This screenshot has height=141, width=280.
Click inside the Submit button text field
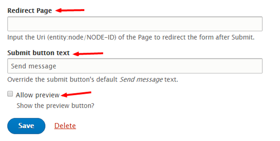point(135,66)
